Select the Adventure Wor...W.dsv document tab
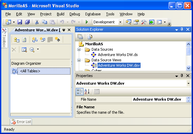This screenshot has height=134, width=193. tap(37, 30)
